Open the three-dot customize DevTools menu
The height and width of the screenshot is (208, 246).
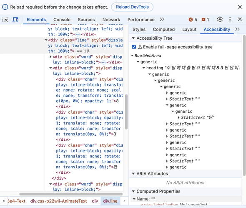coord(230,20)
